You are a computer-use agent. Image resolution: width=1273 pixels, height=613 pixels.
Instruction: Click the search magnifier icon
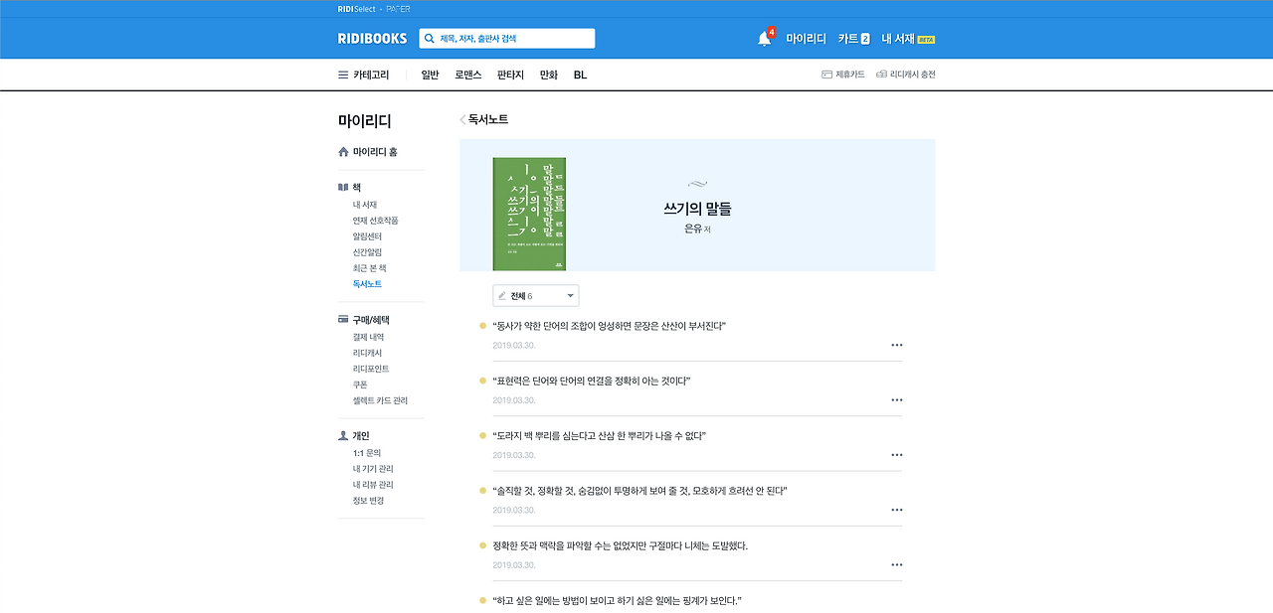[x=430, y=39]
